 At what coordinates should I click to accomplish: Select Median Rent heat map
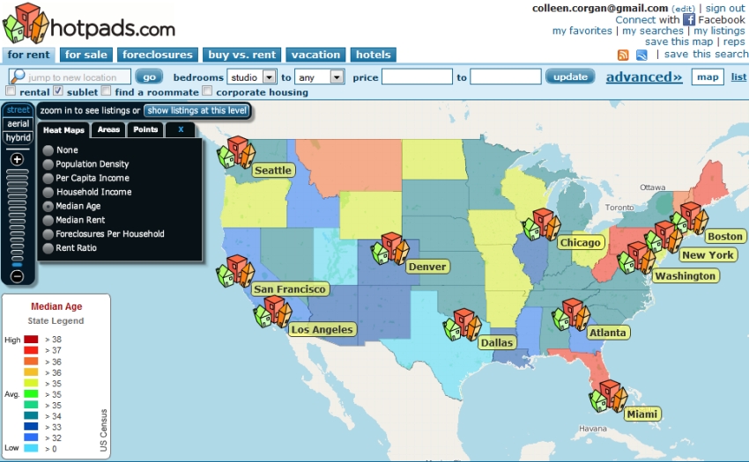48,221
